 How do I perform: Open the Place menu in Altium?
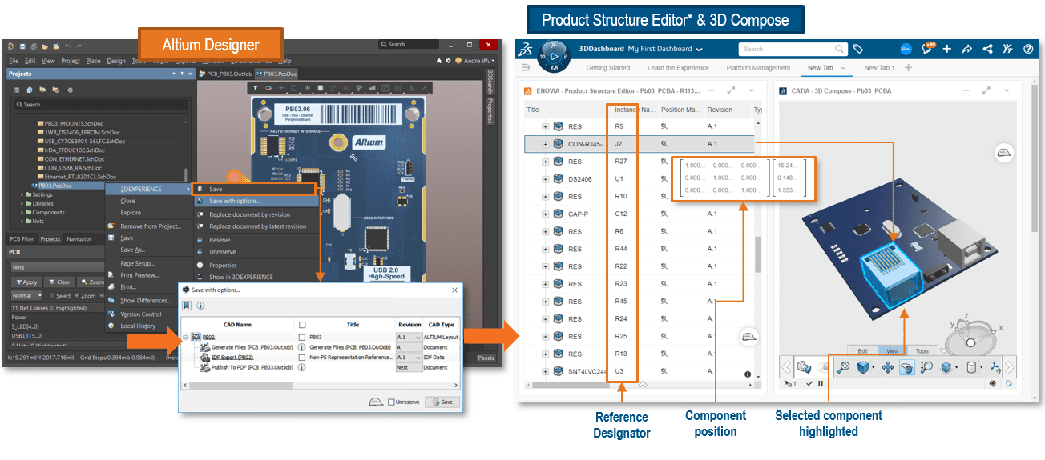point(94,61)
